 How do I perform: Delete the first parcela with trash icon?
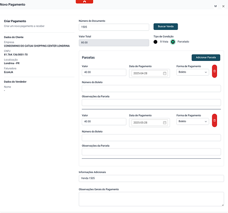[214, 71]
